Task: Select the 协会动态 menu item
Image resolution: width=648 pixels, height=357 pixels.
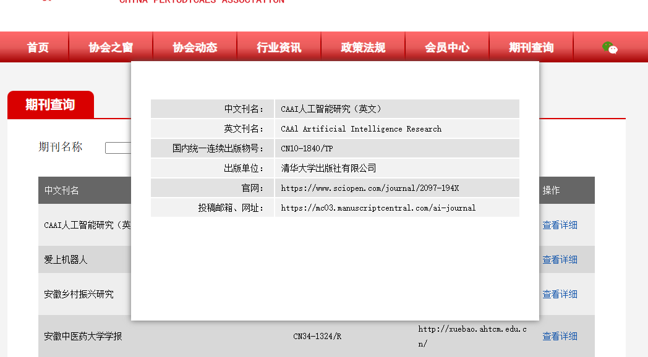Action: (194, 47)
